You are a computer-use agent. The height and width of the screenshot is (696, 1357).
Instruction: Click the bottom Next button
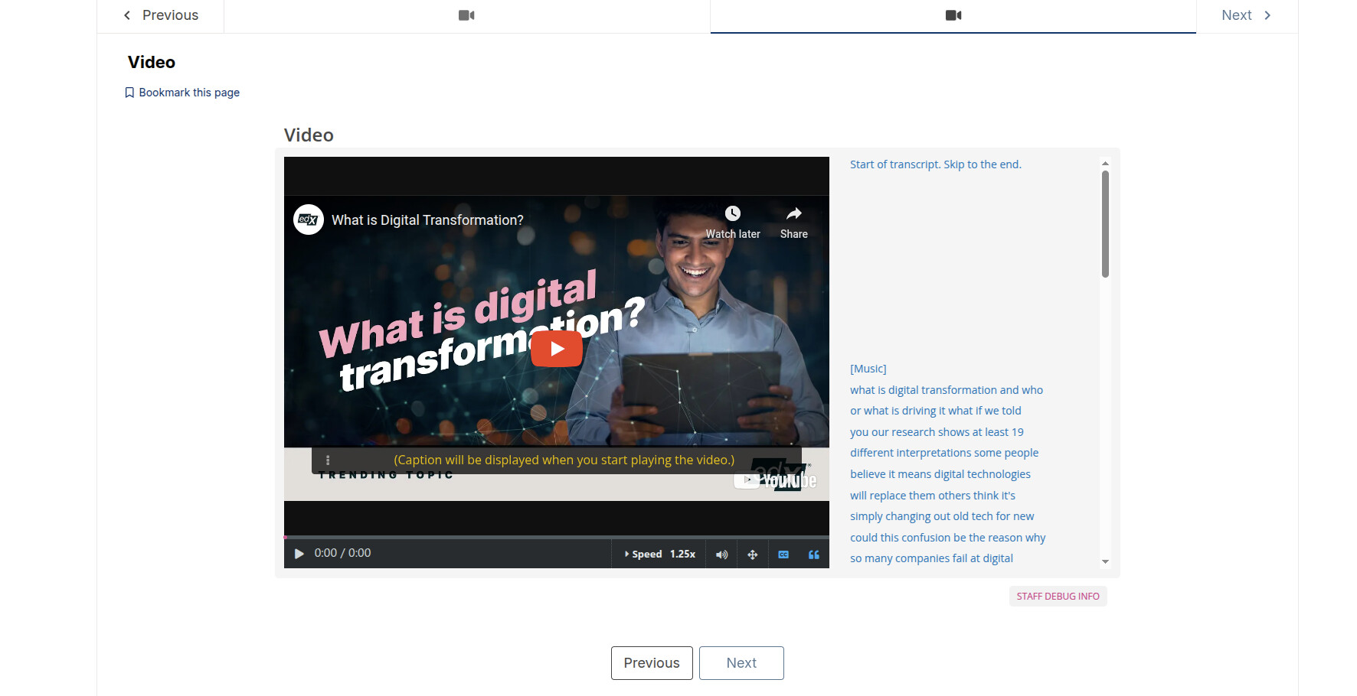click(741, 663)
